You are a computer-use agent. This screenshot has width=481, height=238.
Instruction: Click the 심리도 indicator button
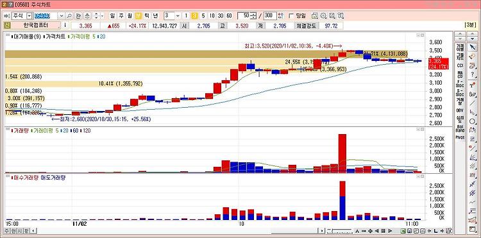[x=460, y=119]
